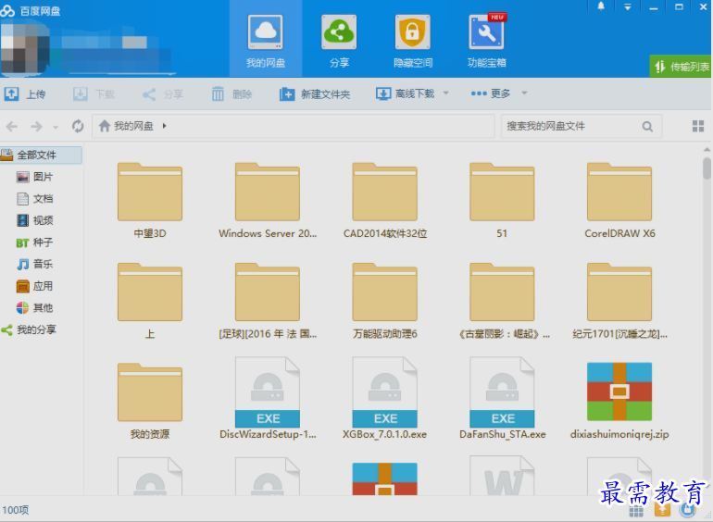713x522 pixels.
Task: Click the search magnifier icon
Action: coord(647,126)
